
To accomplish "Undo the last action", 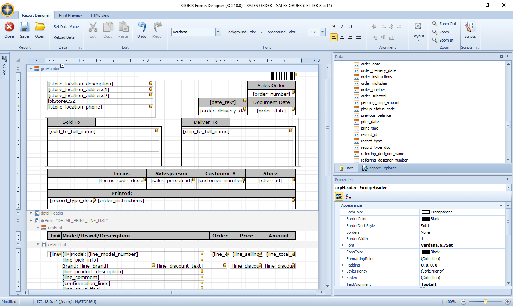I will click(142, 27).
